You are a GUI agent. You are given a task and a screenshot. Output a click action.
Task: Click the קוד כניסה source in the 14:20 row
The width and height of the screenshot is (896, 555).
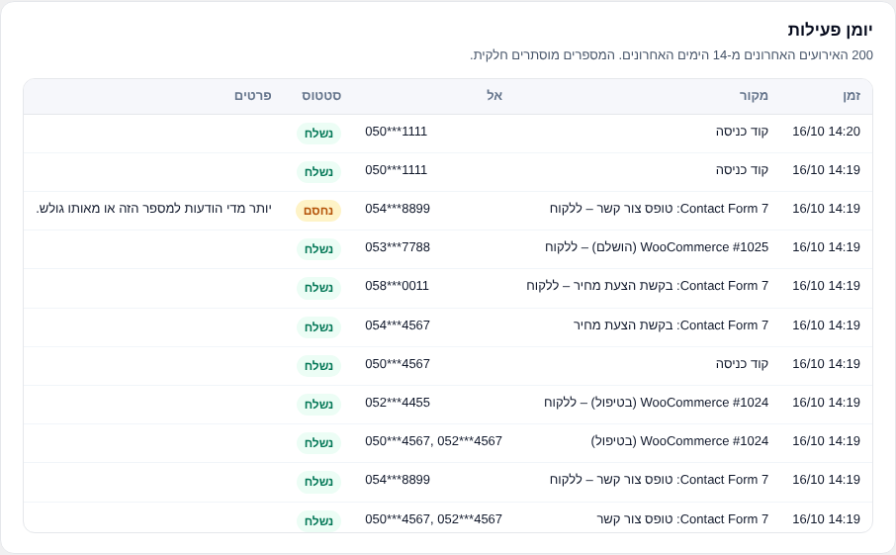click(742, 132)
